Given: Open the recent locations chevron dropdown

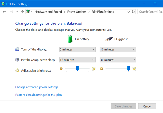Looking at the screenshot, I should coord(17,12).
